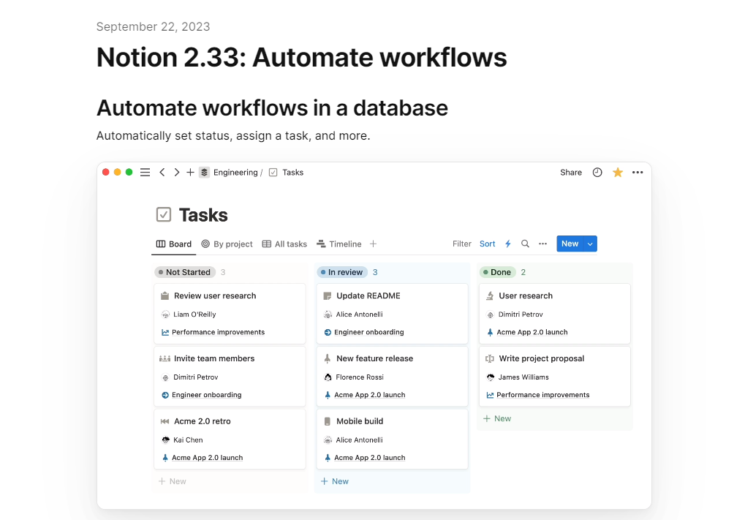Click the In review status group label
This screenshot has width=734, height=520.
tap(342, 272)
